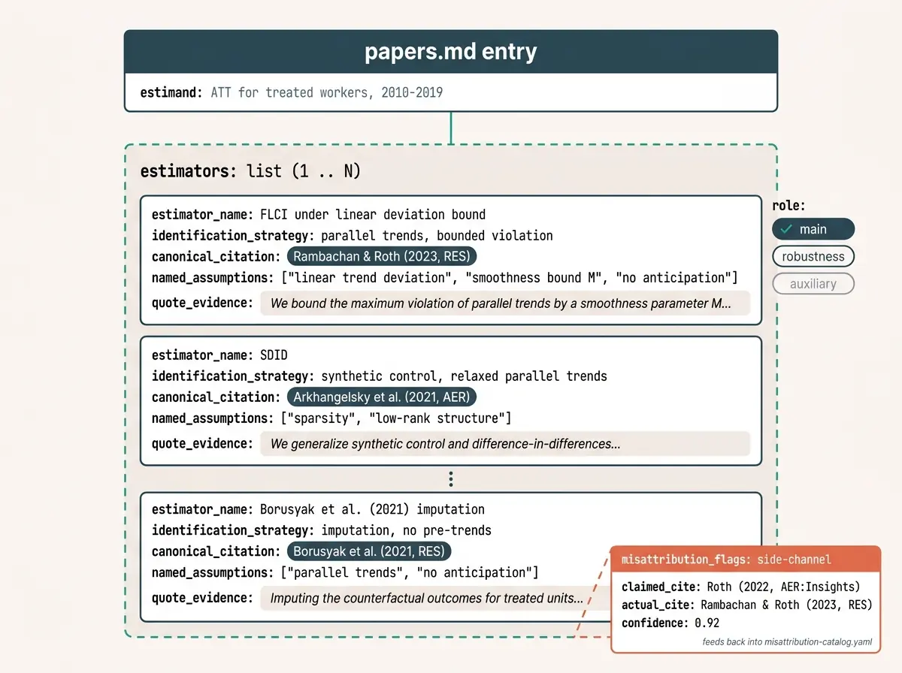Image resolution: width=902 pixels, height=673 pixels.
Task: Click the linear trend deviation assumptions list
Action: (445, 278)
